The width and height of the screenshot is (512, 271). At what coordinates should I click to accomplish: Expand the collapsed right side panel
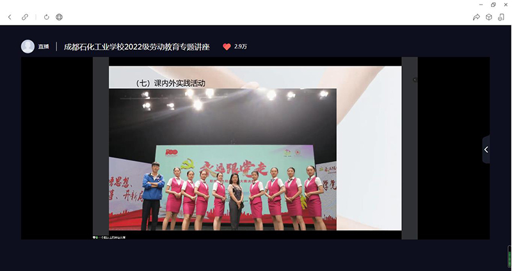[486, 150]
